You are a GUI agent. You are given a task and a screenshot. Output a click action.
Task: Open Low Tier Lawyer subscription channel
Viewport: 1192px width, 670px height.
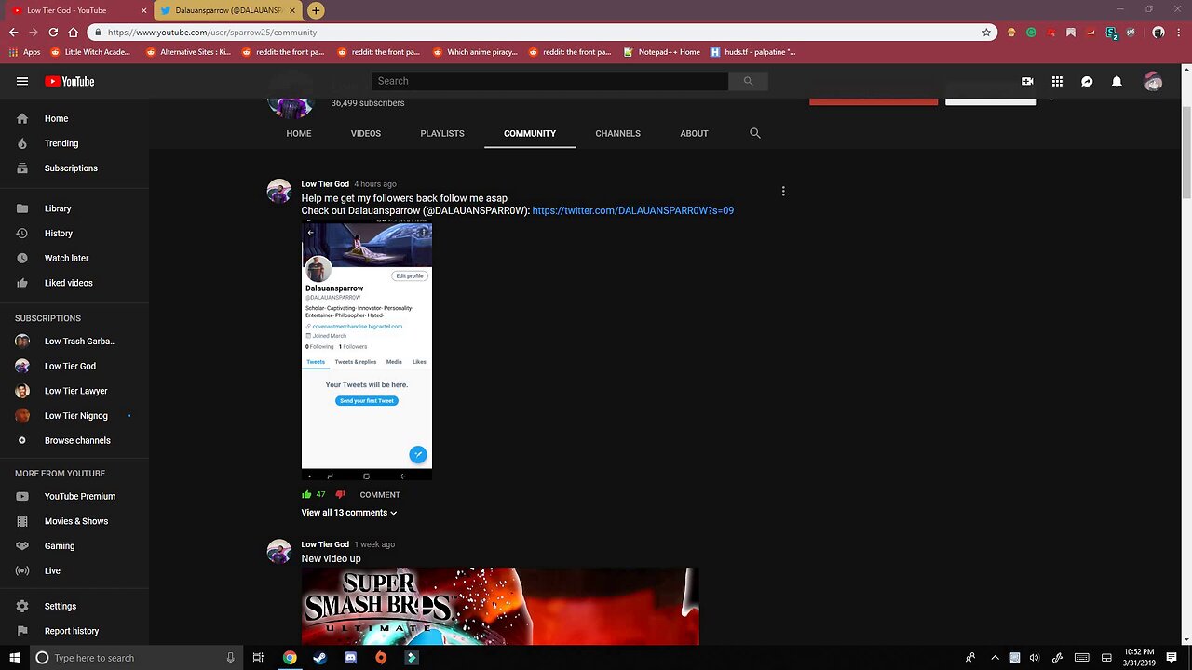tap(74, 391)
